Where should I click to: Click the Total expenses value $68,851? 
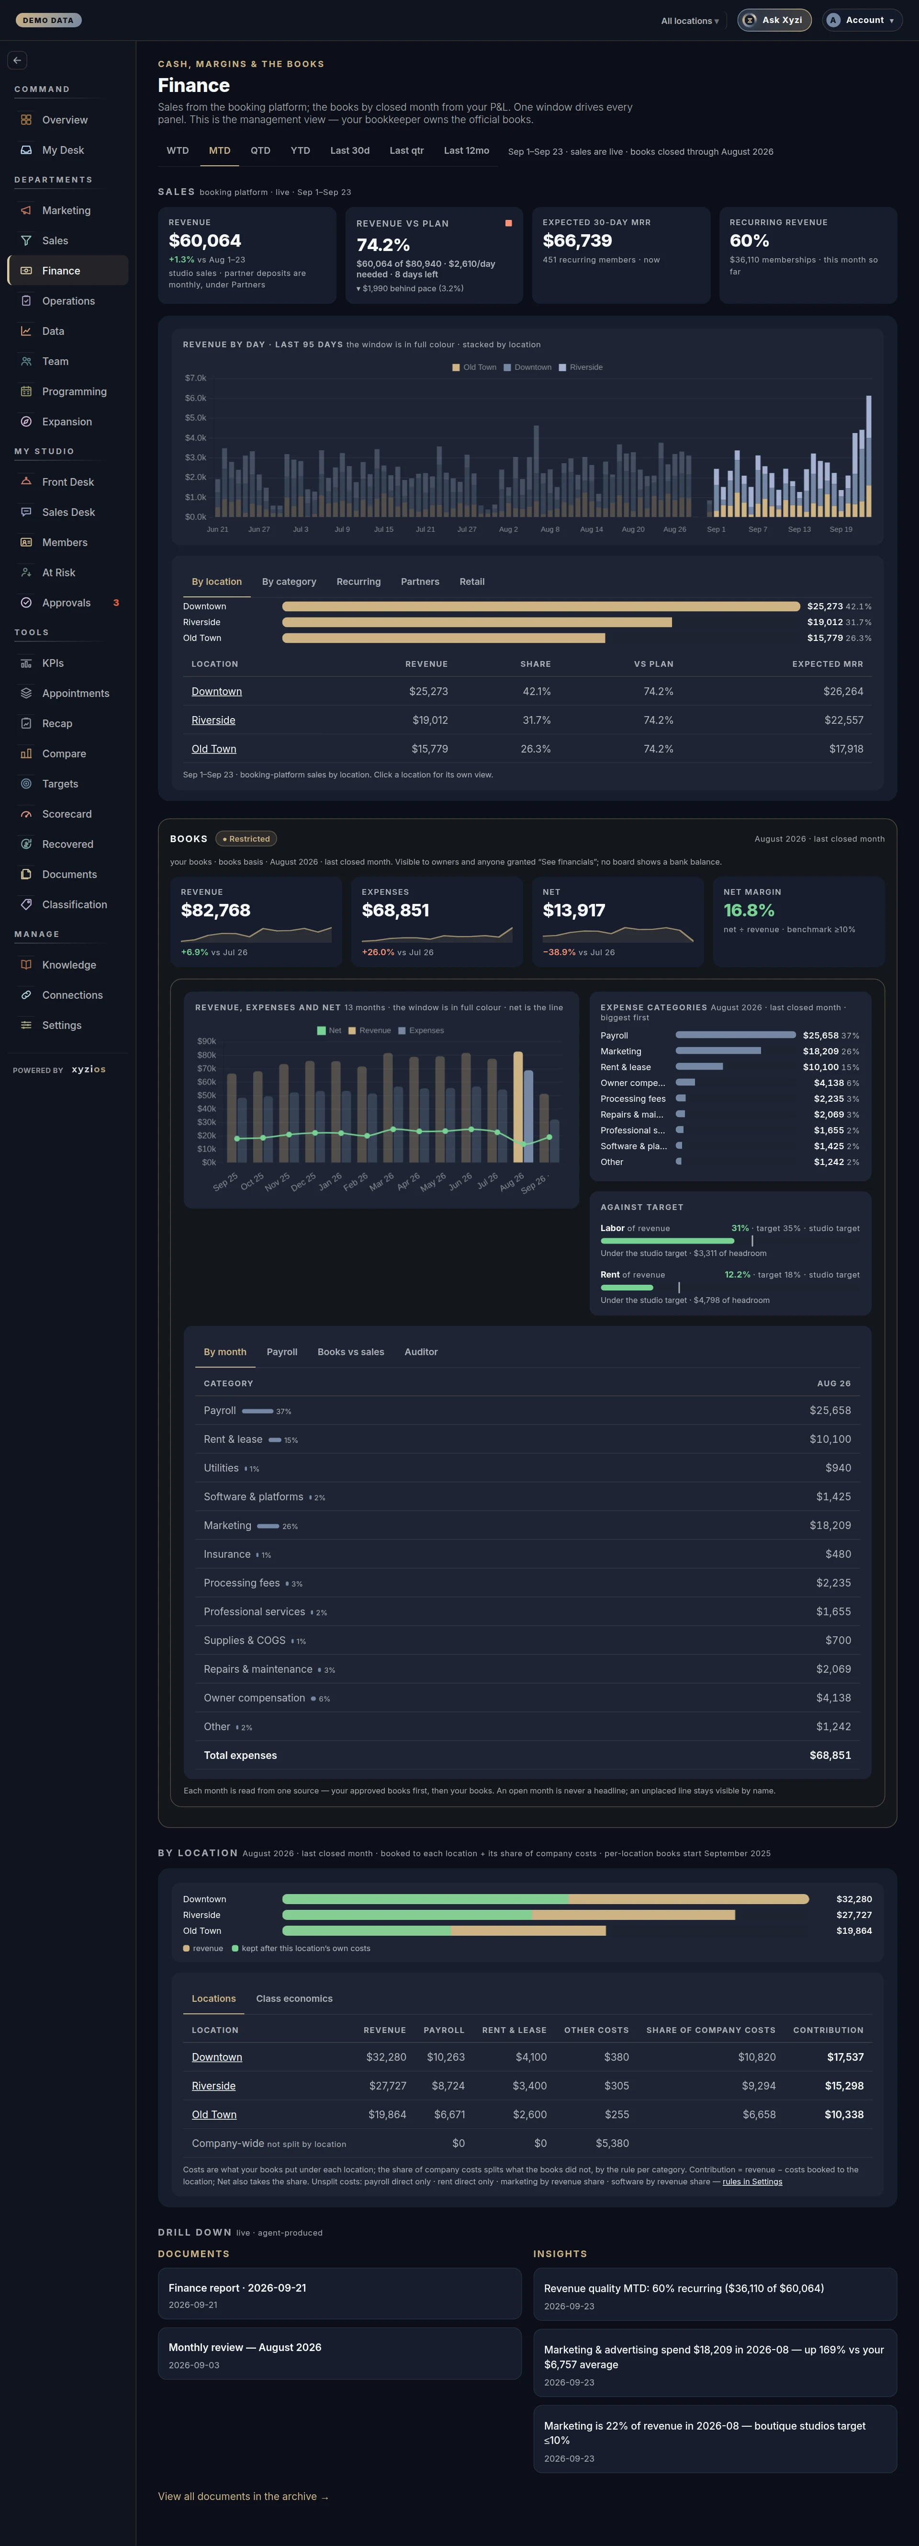coord(830,1755)
